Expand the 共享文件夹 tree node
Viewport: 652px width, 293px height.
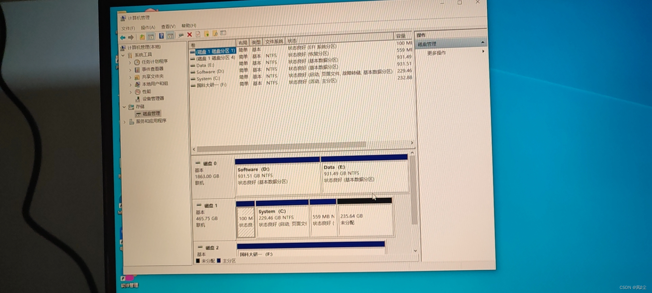click(130, 77)
